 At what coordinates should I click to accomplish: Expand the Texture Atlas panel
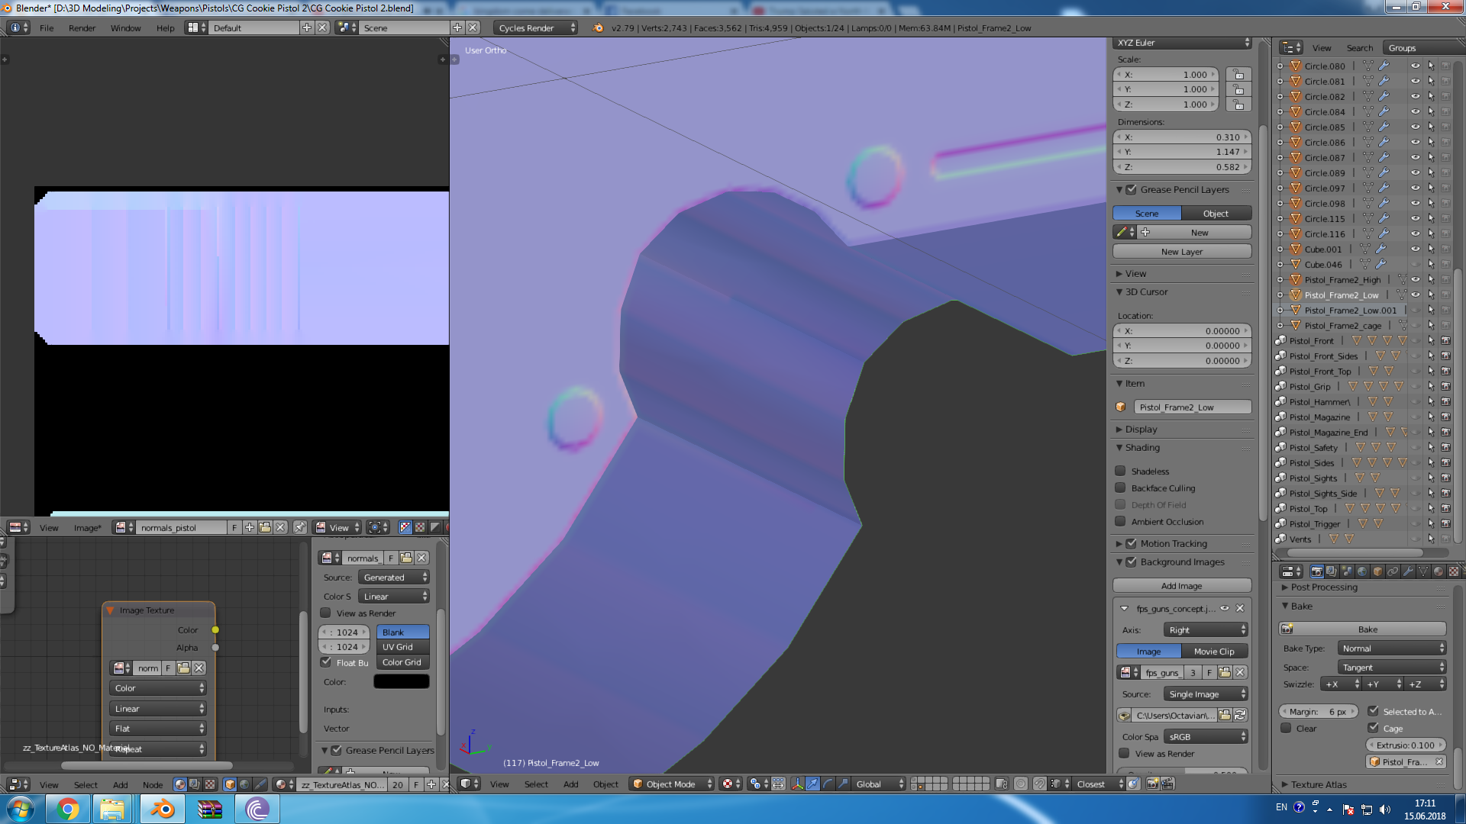1319,784
